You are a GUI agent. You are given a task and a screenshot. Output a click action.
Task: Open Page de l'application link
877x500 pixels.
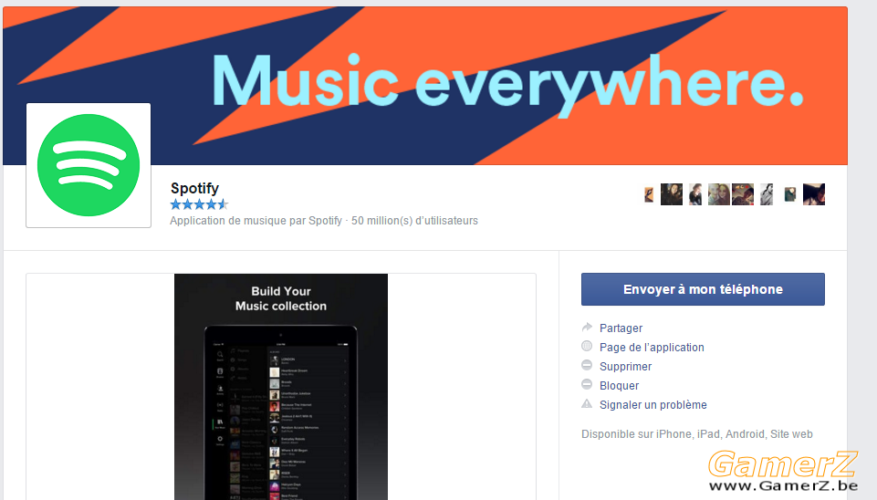(x=652, y=348)
